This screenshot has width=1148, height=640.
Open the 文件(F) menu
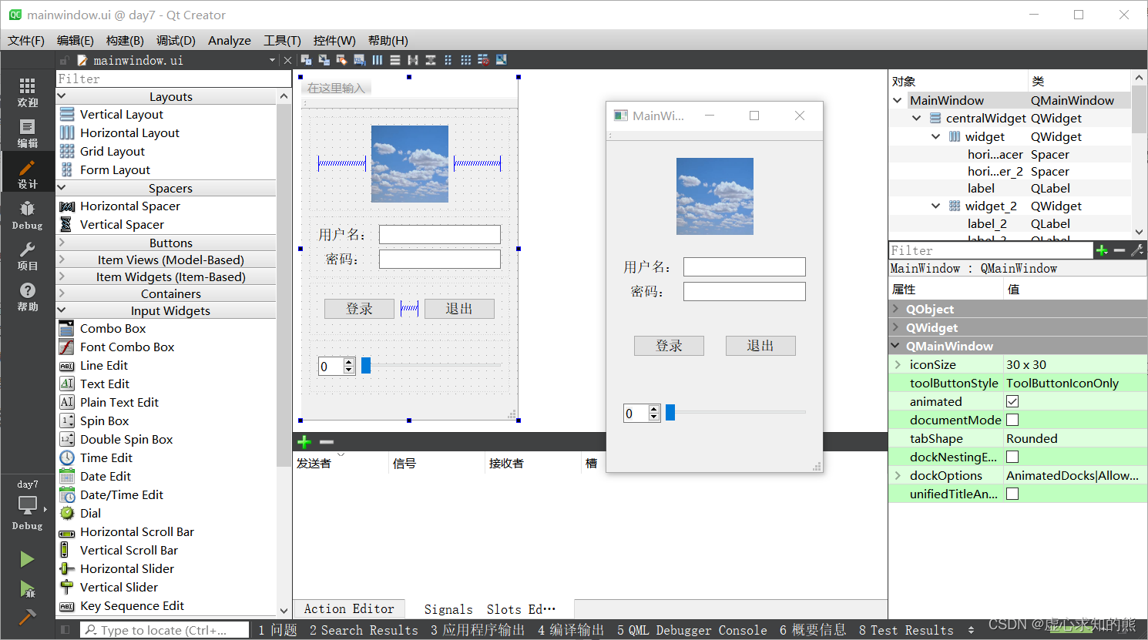(x=26, y=40)
